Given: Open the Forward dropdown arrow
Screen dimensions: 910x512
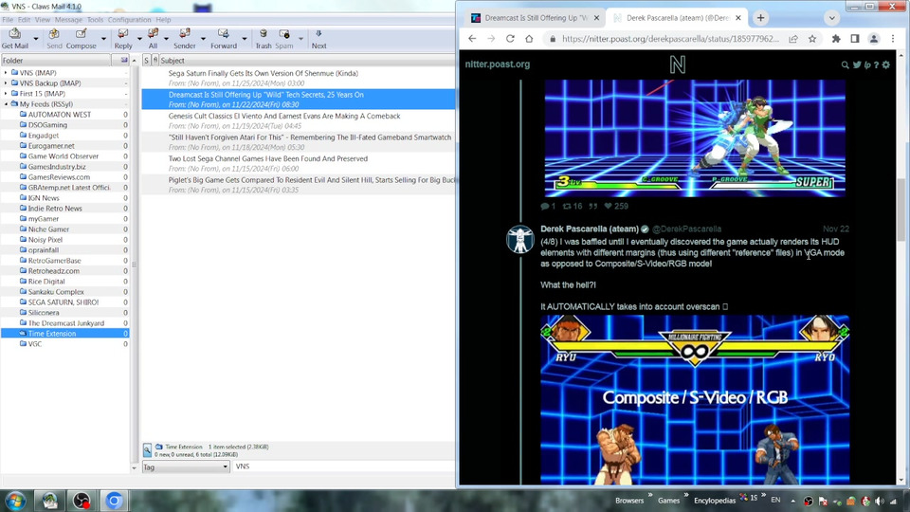Looking at the screenshot, I should click(x=244, y=39).
